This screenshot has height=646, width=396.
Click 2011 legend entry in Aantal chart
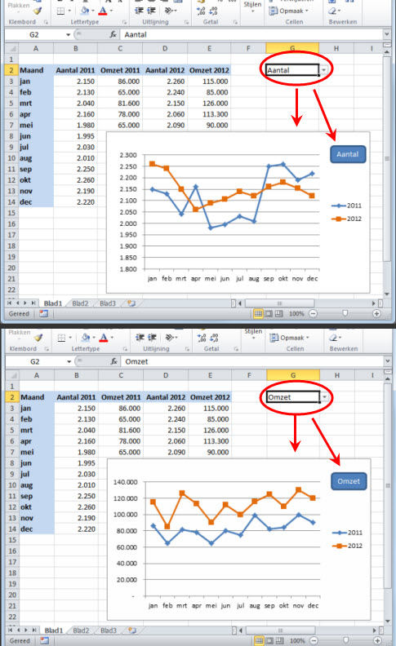click(x=346, y=206)
